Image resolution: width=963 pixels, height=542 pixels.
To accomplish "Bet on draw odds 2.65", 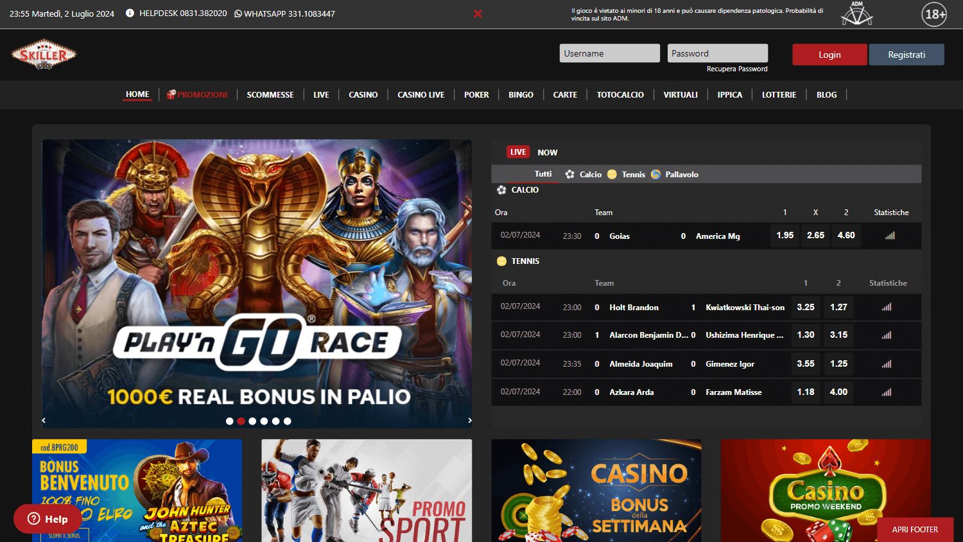I will pyautogui.click(x=815, y=236).
